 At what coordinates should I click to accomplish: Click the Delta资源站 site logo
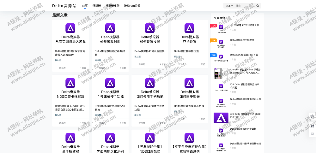pyautogui.click(x=64, y=6)
